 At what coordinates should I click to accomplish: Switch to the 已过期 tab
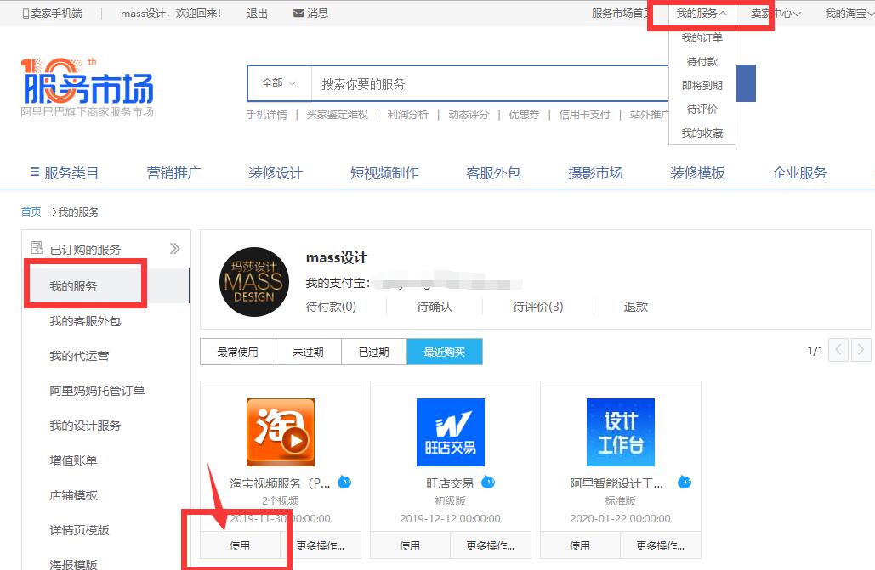(x=374, y=351)
